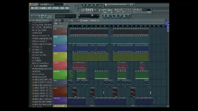Click the red Kick track label
The height and width of the screenshot is (111, 198).
pyautogui.click(x=60, y=31)
